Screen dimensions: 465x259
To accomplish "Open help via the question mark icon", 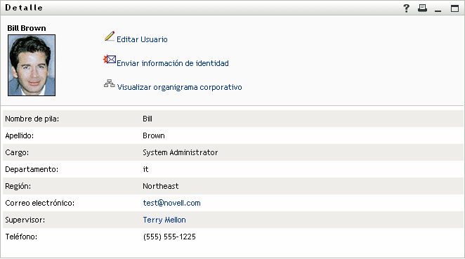I will coord(406,8).
